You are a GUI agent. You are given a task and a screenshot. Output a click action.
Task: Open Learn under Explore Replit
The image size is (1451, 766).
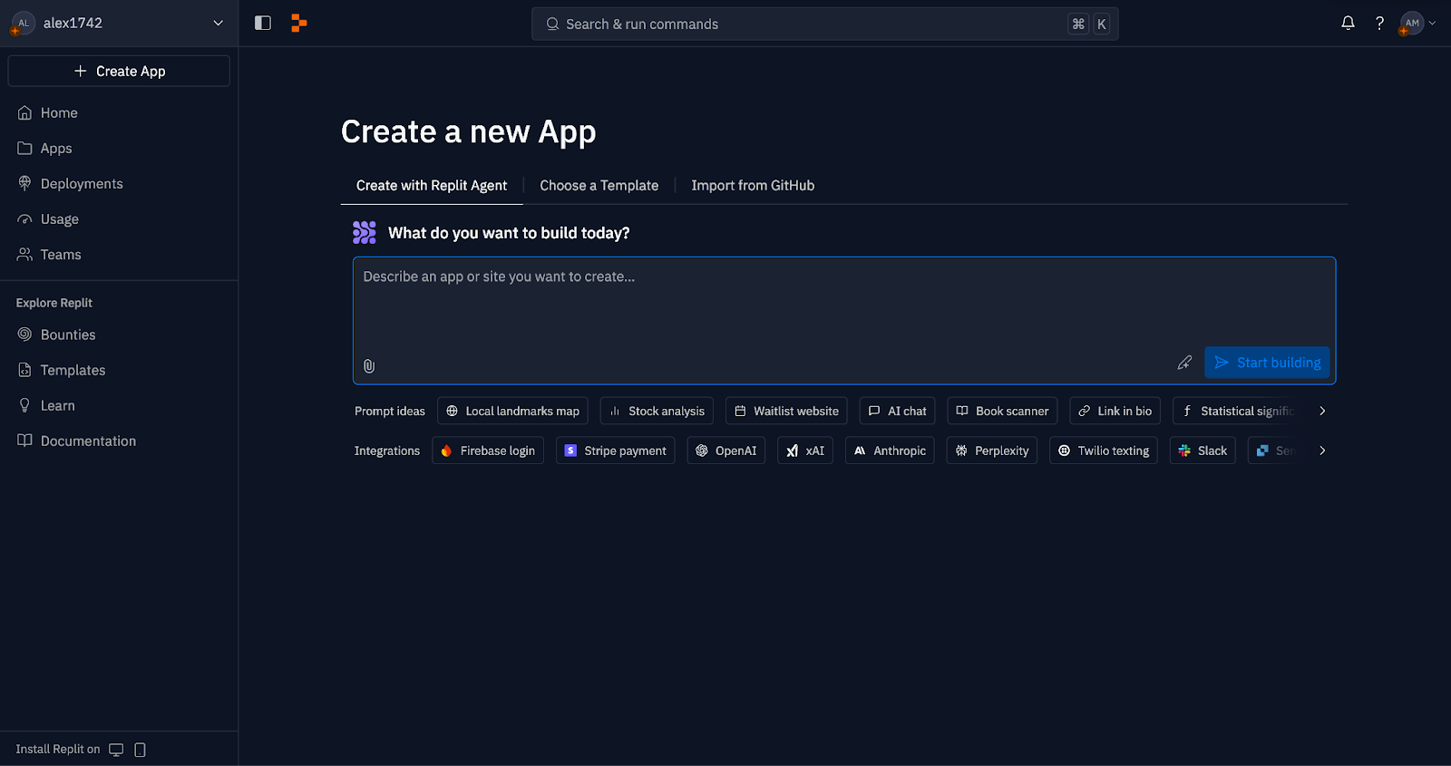click(119, 405)
